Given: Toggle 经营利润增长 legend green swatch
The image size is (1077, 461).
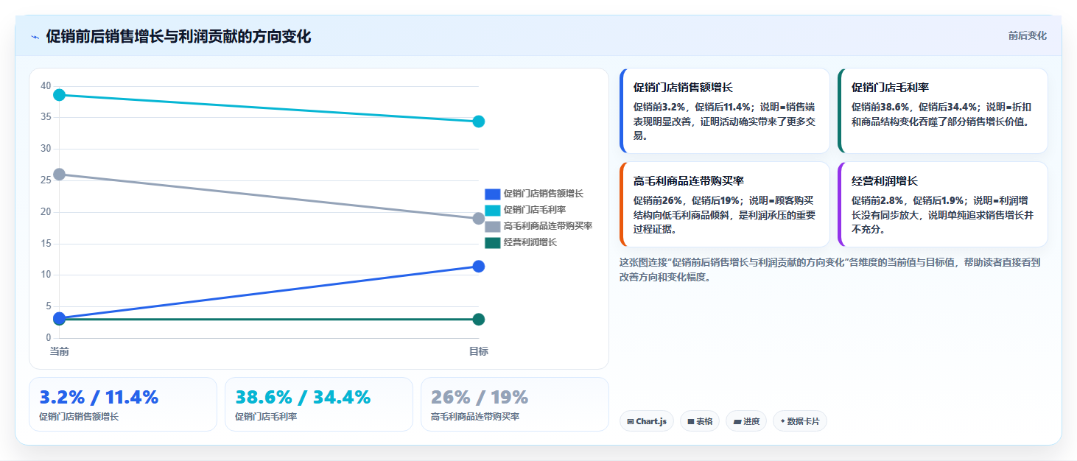Looking at the screenshot, I should [492, 242].
